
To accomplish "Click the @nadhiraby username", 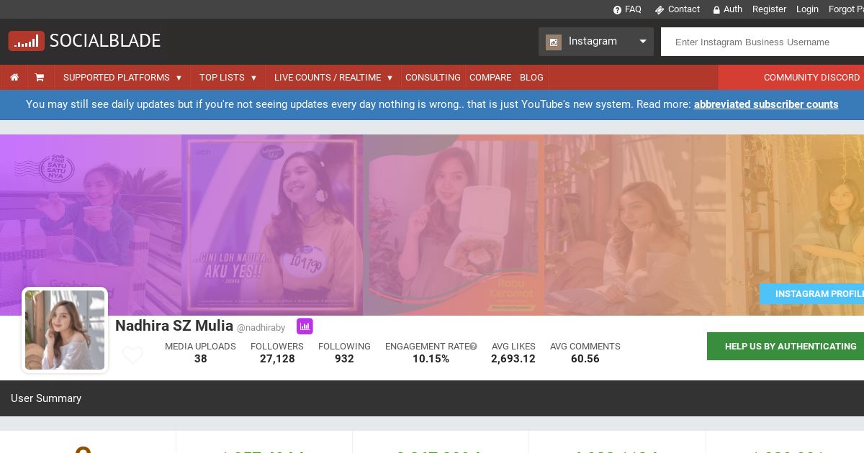I will pyautogui.click(x=261, y=328).
